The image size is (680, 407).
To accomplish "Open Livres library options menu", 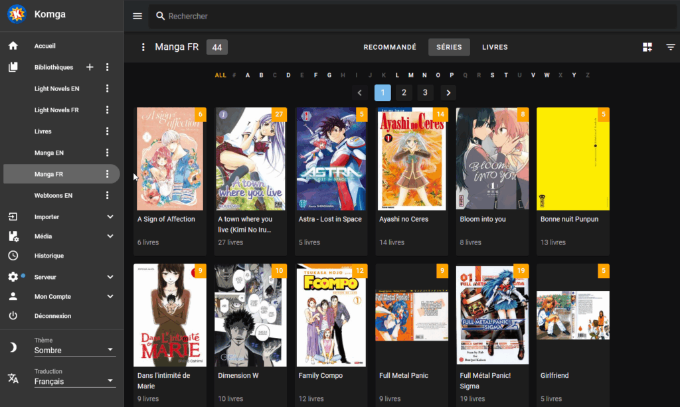I will pyautogui.click(x=107, y=131).
